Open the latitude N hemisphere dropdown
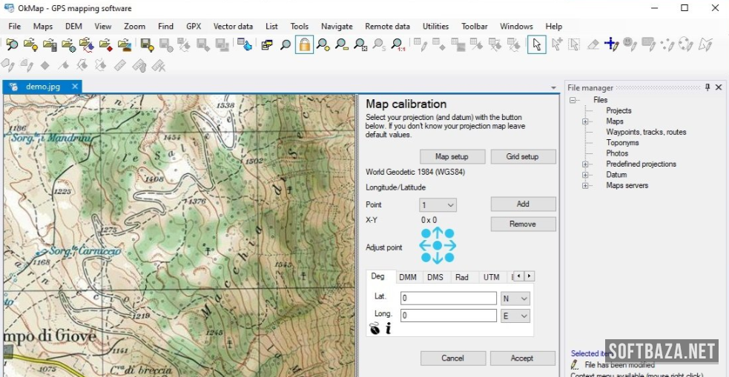Screen dimensions: 729x377 pos(516,298)
